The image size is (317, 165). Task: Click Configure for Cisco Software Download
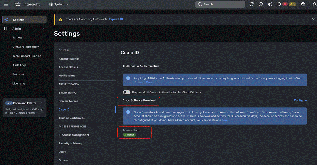(300, 100)
